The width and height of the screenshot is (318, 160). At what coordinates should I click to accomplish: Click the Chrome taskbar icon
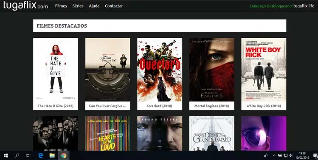pyautogui.click(x=64, y=155)
